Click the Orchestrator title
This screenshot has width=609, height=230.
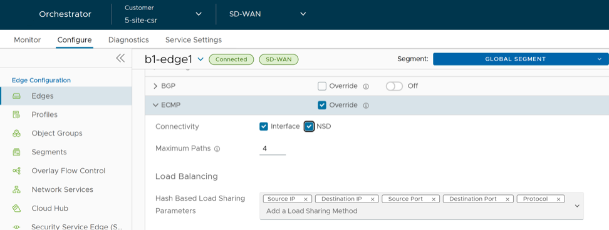point(65,14)
